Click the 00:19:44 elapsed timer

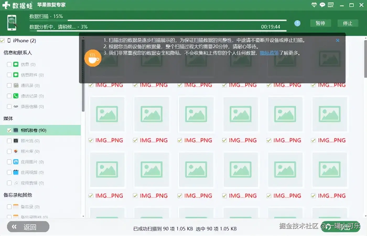[271, 27]
